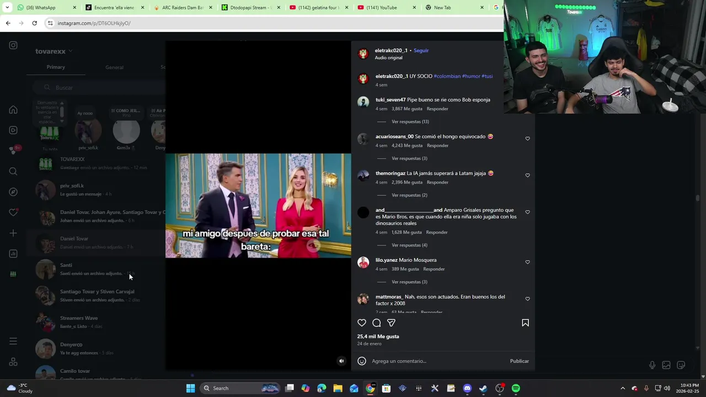Open the Windows Start button
706x397 pixels.
click(x=190, y=388)
